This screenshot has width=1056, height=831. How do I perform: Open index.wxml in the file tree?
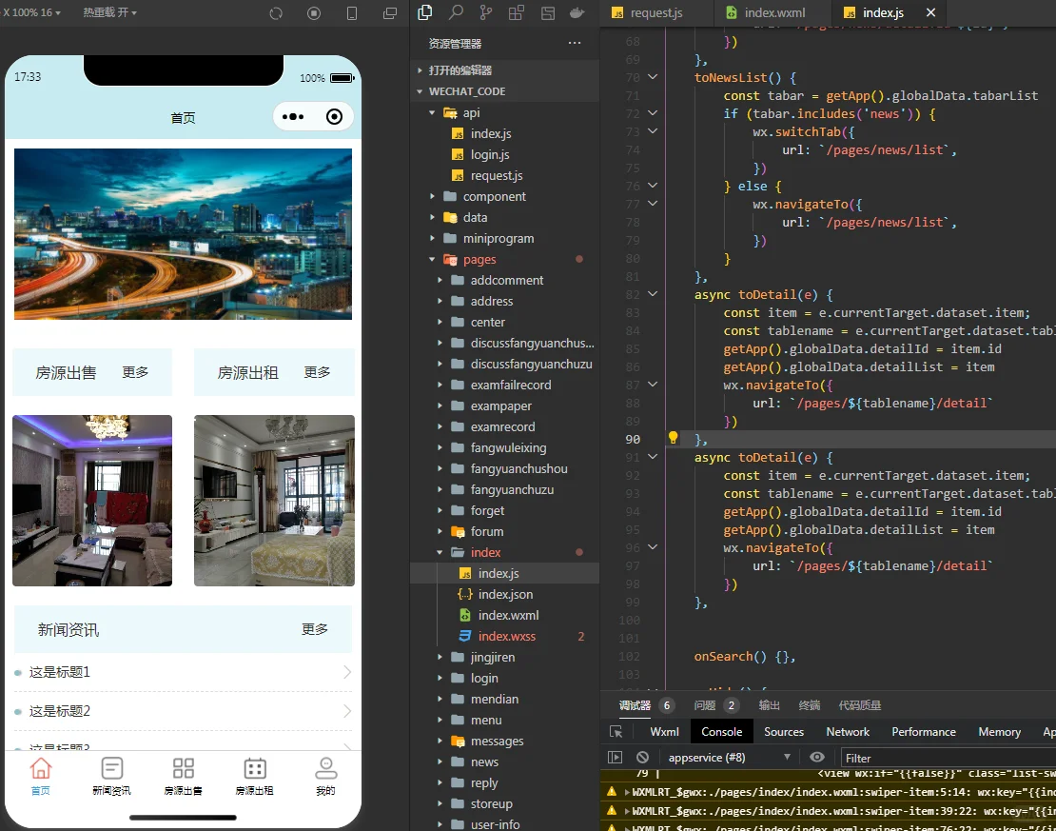click(508, 615)
